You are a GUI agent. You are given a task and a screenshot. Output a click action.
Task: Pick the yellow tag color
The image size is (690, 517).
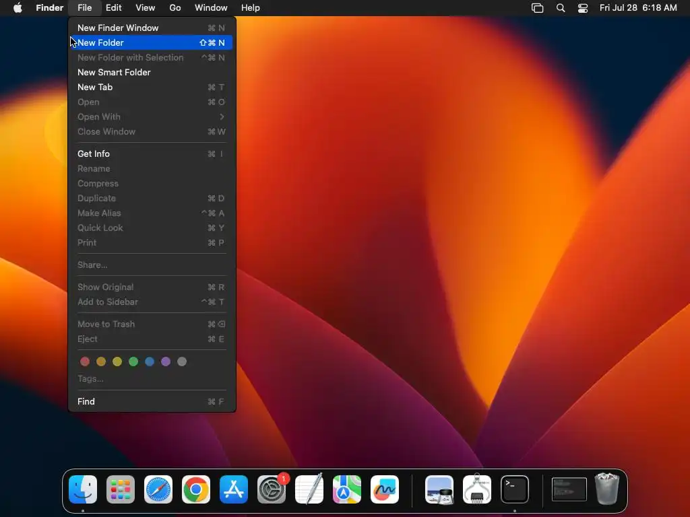point(117,361)
